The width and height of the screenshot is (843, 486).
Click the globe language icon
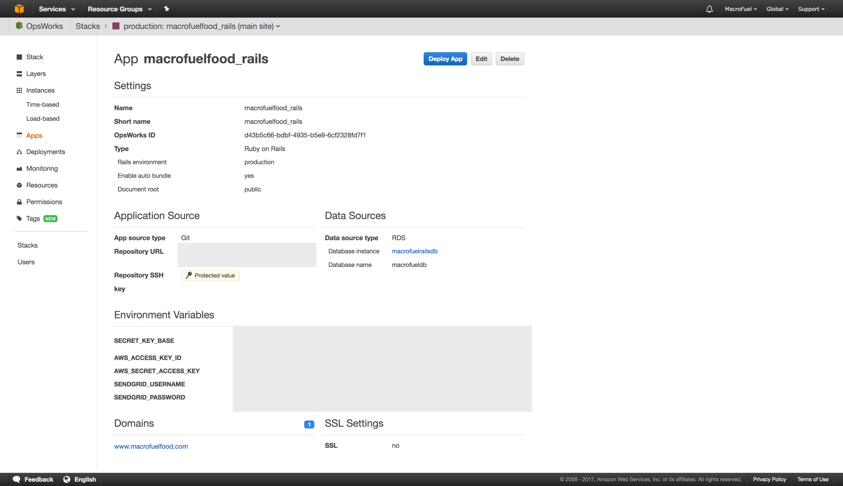67,479
